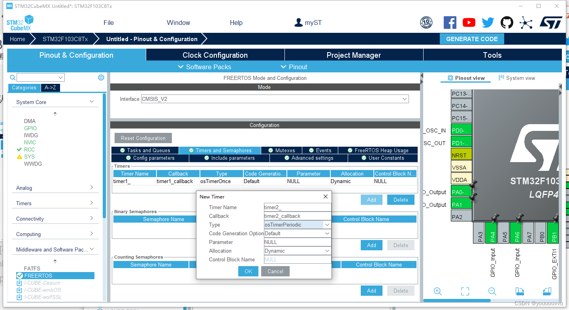Screen dimensions: 569x310
Task: Open the Type osTimerPeriodic dropdown
Action: 327,225
